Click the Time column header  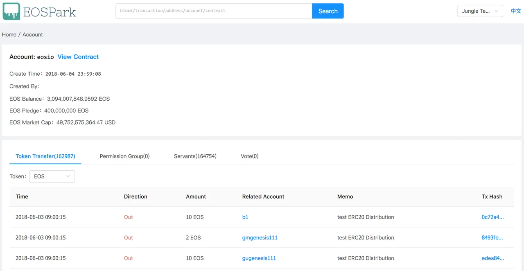(x=22, y=197)
